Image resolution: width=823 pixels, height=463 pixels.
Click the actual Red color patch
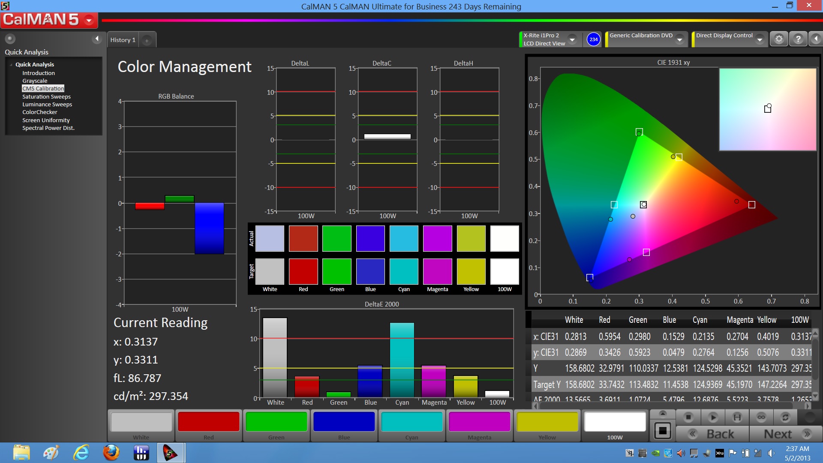click(x=303, y=238)
